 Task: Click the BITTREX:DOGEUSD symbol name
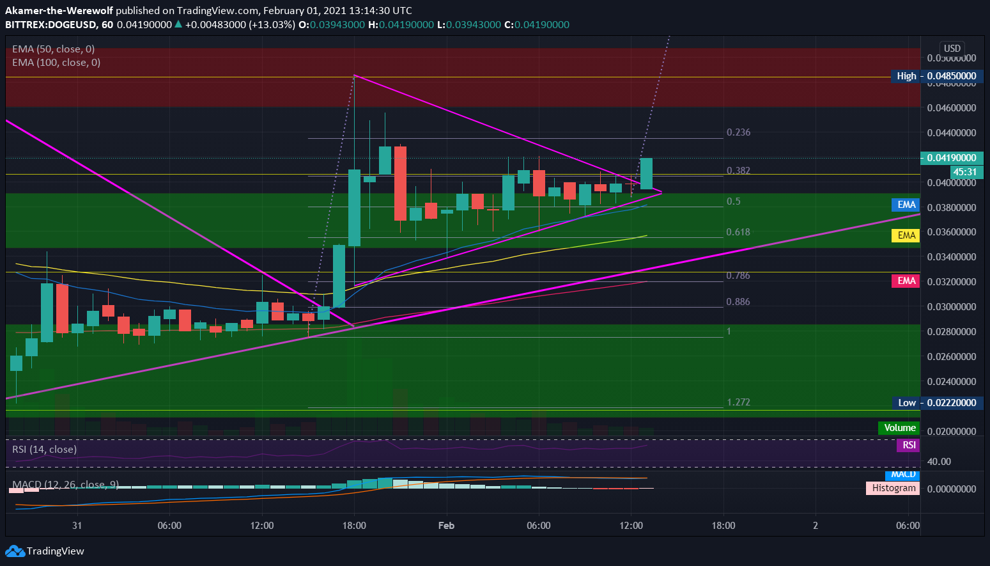(51, 24)
